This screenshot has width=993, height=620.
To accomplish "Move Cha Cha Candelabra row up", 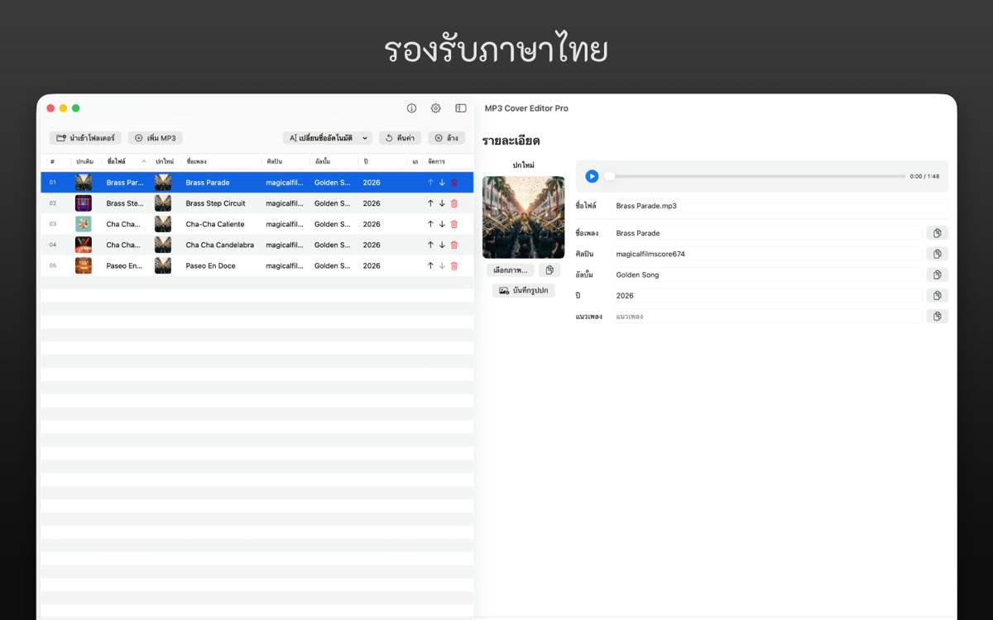I will (x=430, y=245).
